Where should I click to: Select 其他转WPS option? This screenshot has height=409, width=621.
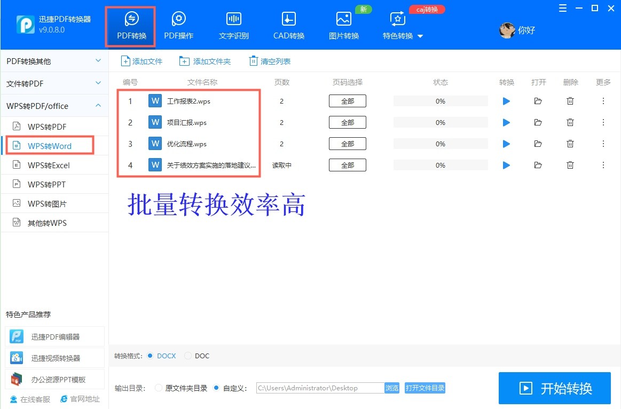(x=54, y=223)
